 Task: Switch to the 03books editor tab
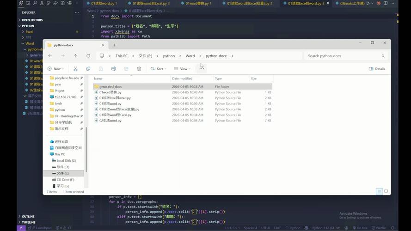(350, 3)
